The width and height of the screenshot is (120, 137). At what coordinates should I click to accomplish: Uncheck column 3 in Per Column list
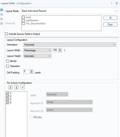coord(7,100)
